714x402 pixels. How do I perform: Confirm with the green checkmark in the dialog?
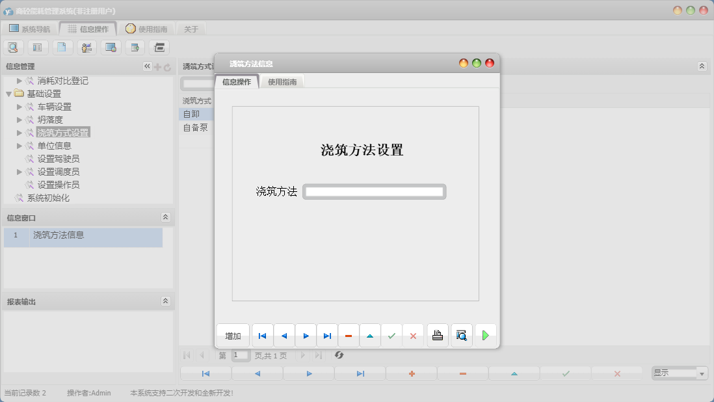click(x=391, y=335)
